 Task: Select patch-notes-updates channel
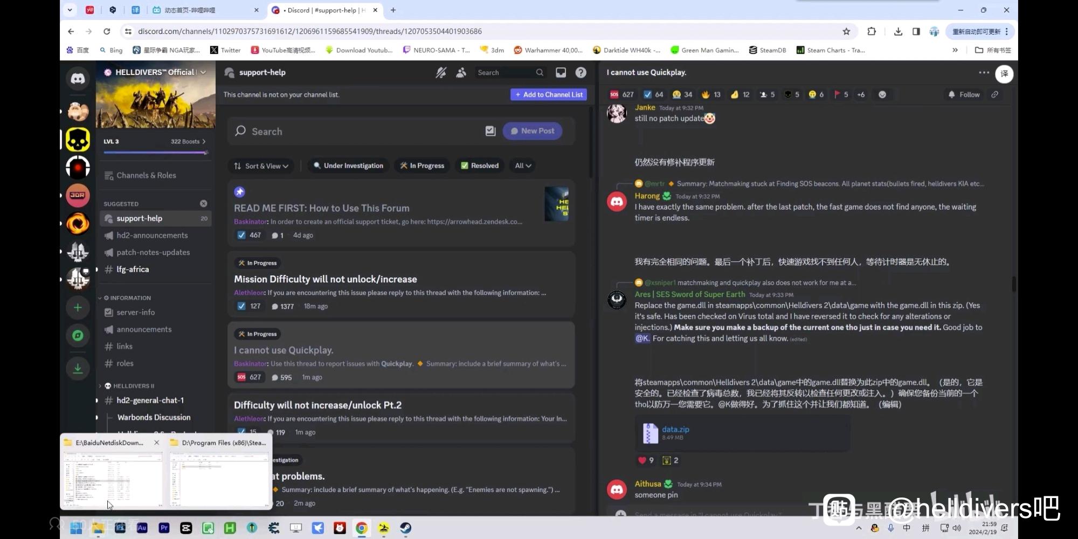coord(156,252)
